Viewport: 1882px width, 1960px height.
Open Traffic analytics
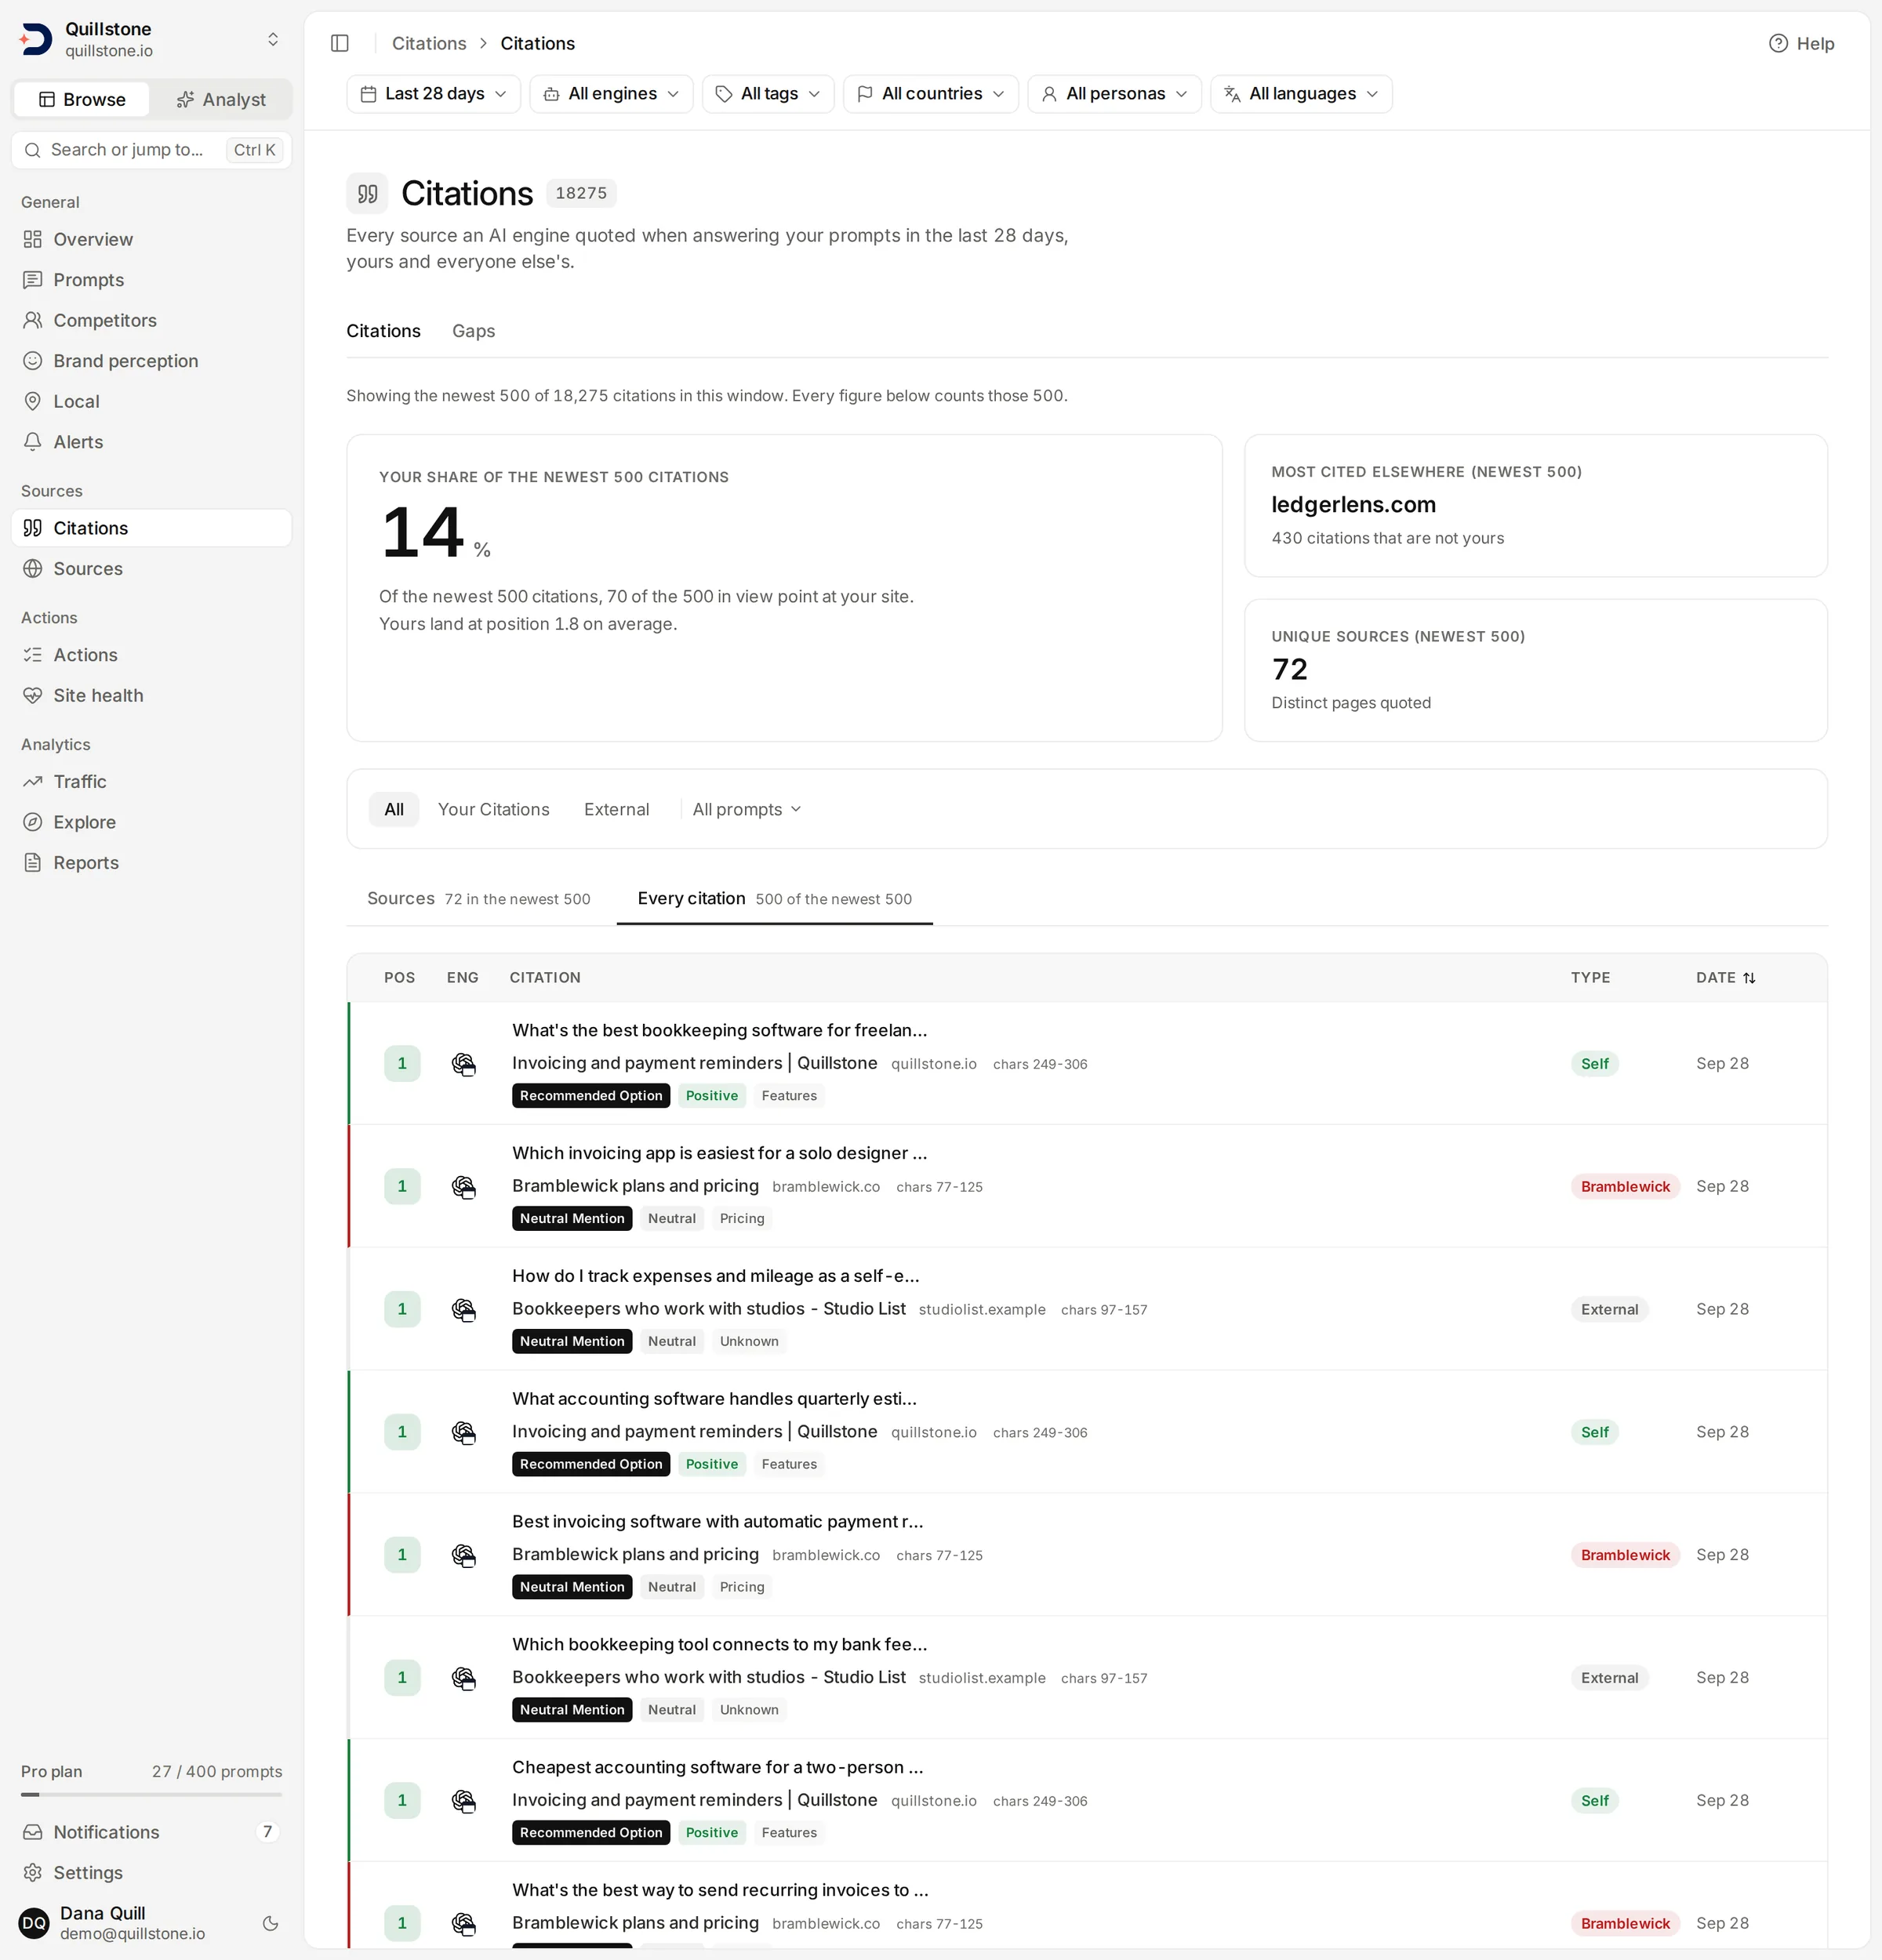[151, 782]
